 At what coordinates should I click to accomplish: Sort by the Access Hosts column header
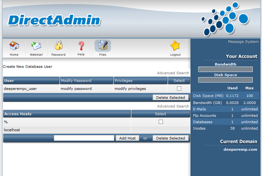(67, 114)
